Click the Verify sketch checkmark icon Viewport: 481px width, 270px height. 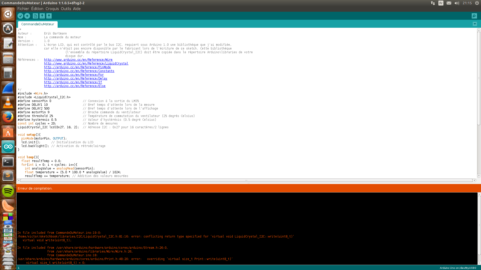pyautogui.click(x=20, y=16)
